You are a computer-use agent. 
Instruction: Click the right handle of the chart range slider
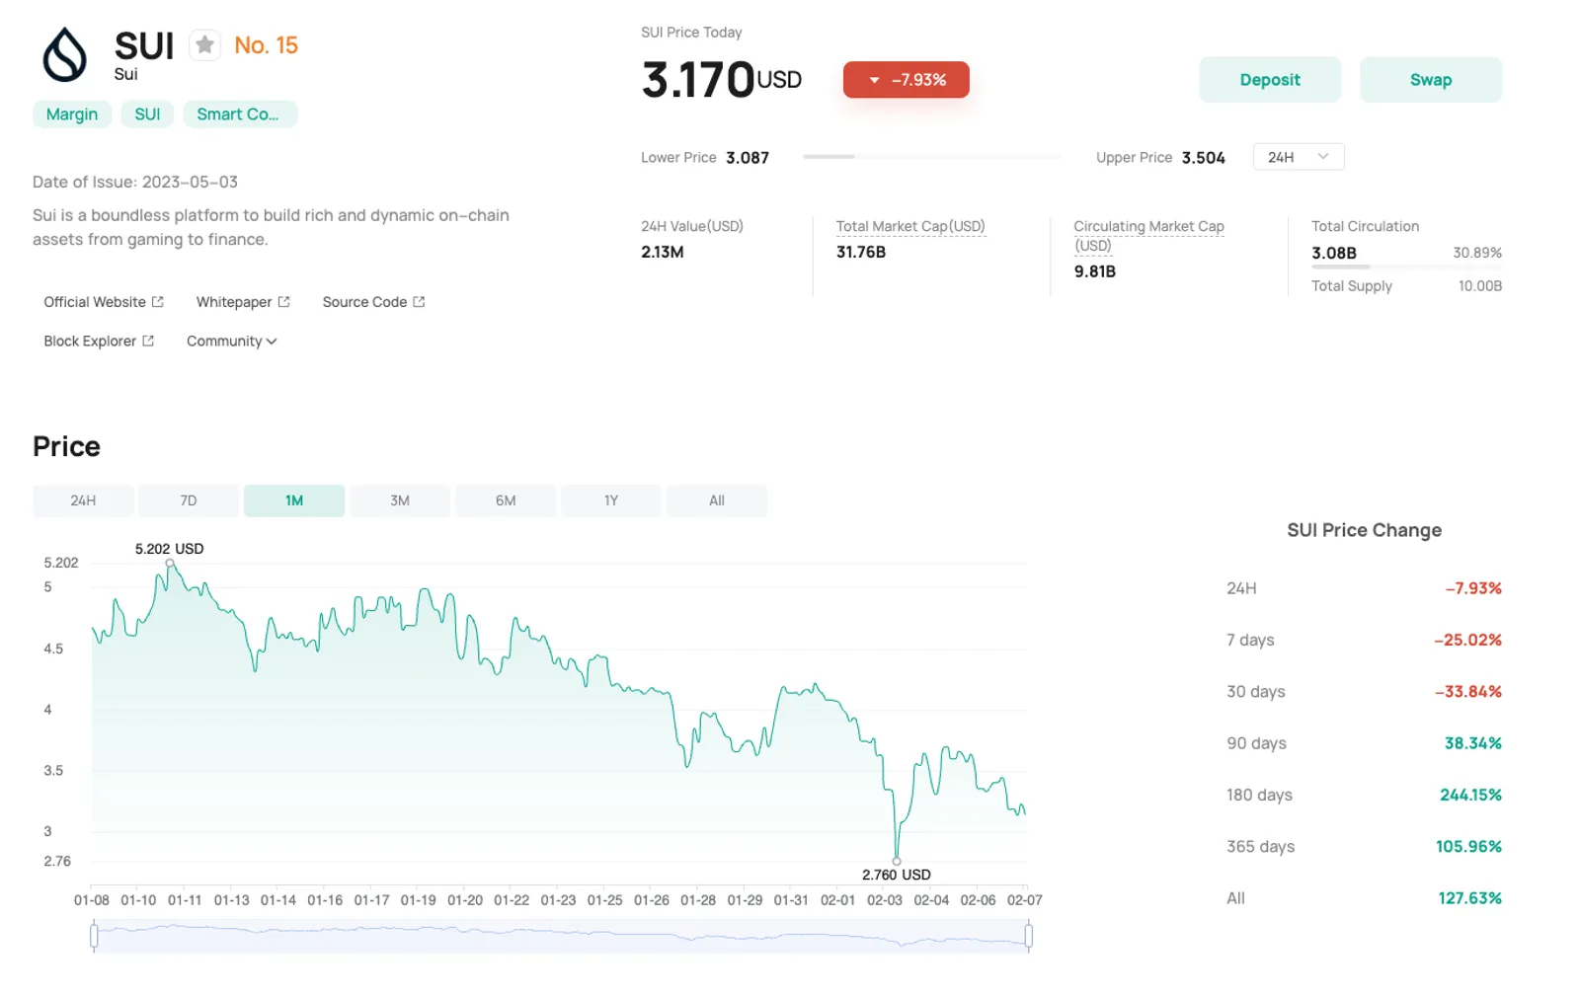pyautogui.click(x=1028, y=936)
